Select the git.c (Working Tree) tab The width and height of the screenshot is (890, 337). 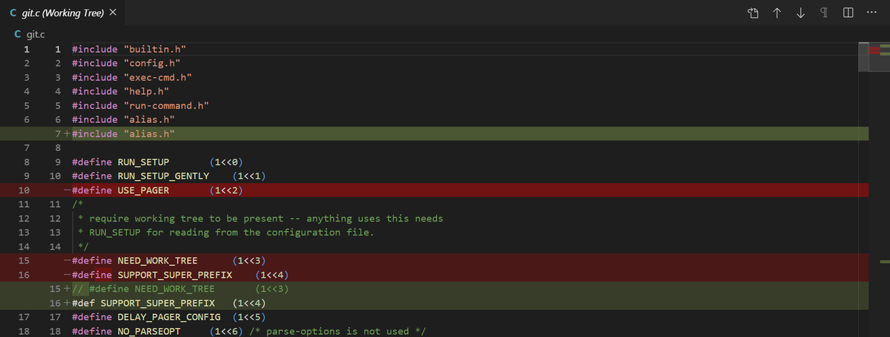62,13
